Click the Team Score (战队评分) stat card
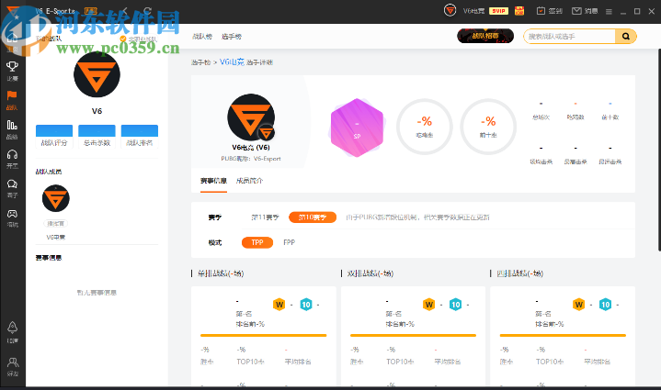This screenshot has width=661, height=390. pyautogui.click(x=54, y=137)
